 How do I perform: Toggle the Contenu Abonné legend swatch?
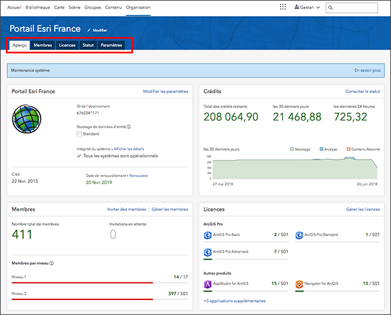pyautogui.click(x=349, y=149)
